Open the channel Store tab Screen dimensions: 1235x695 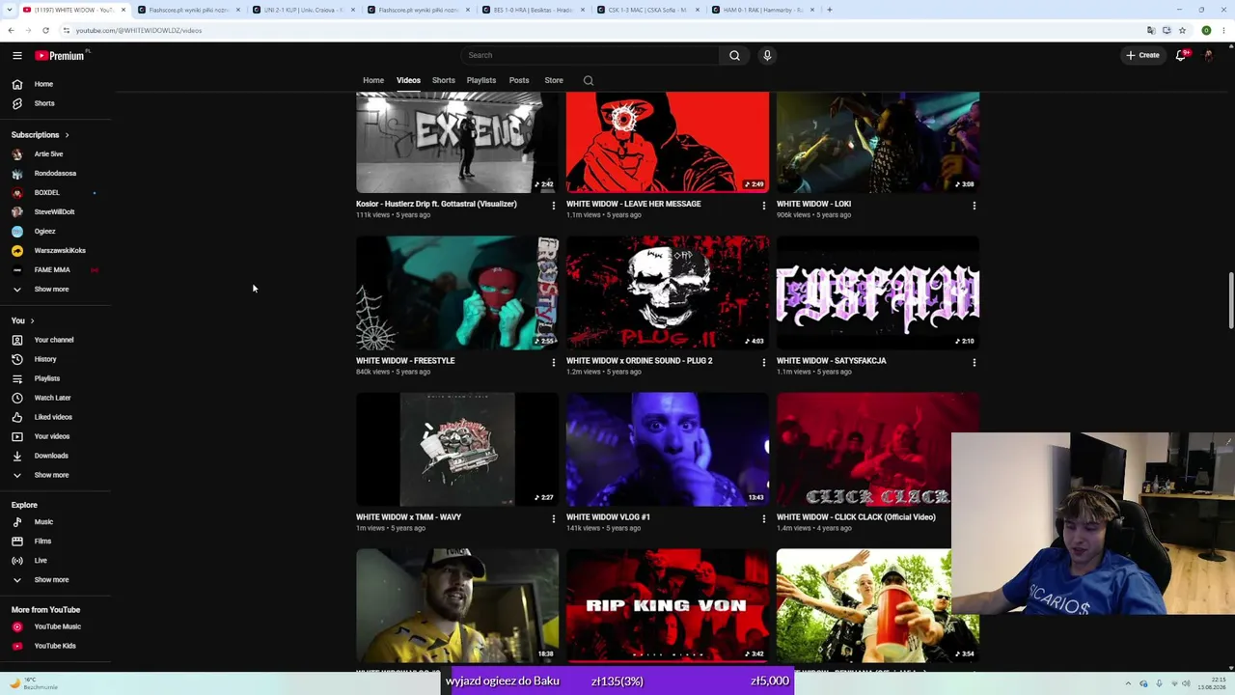point(554,80)
